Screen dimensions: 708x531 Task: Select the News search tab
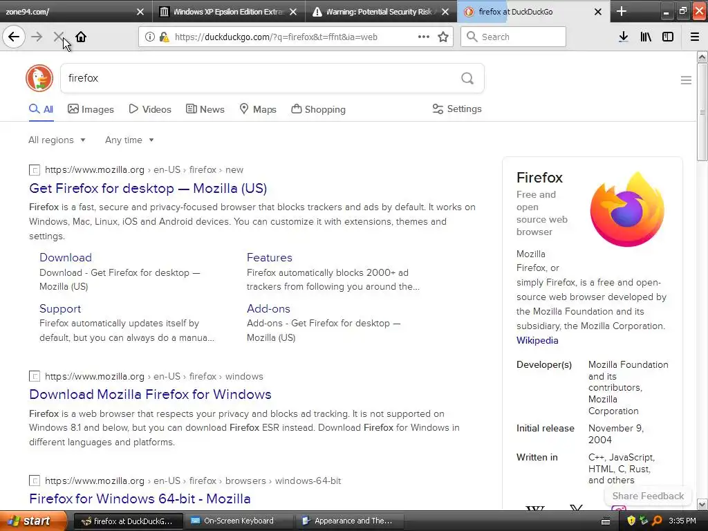(x=205, y=109)
